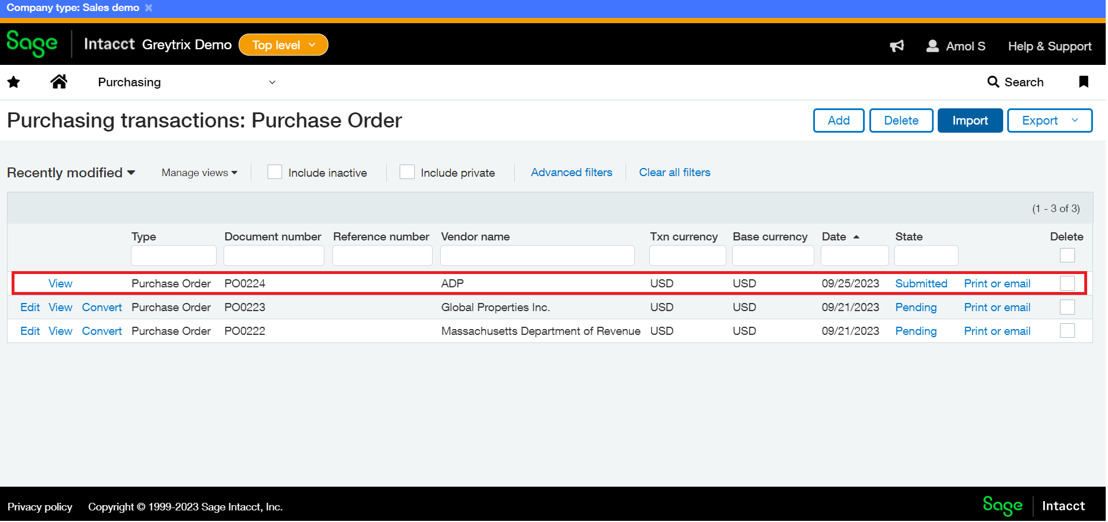Click the Date column sort arrow
The height and width of the screenshot is (522, 1108).
click(856, 237)
